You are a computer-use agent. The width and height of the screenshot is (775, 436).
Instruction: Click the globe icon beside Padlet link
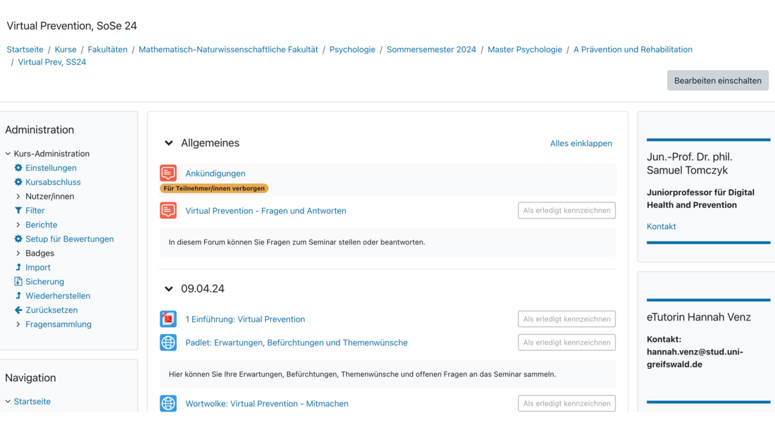[168, 342]
